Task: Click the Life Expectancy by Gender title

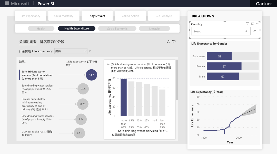Action: click(209, 43)
